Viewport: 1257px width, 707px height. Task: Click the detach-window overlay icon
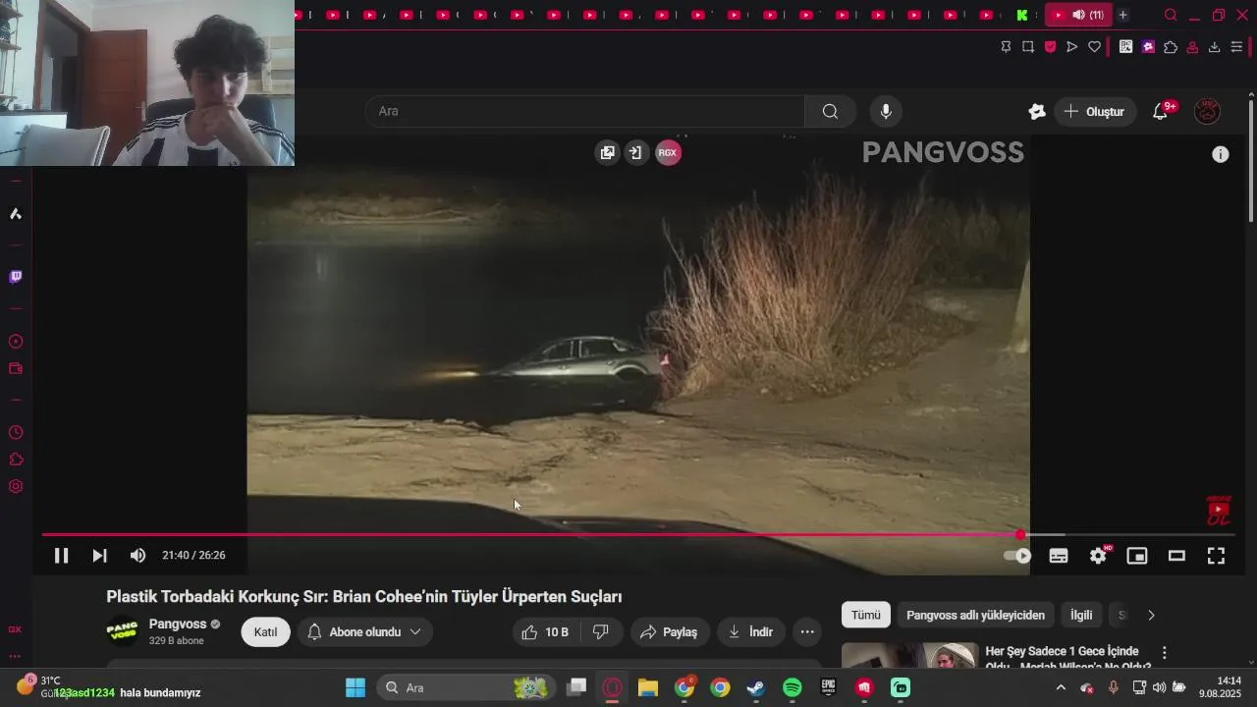point(636,153)
